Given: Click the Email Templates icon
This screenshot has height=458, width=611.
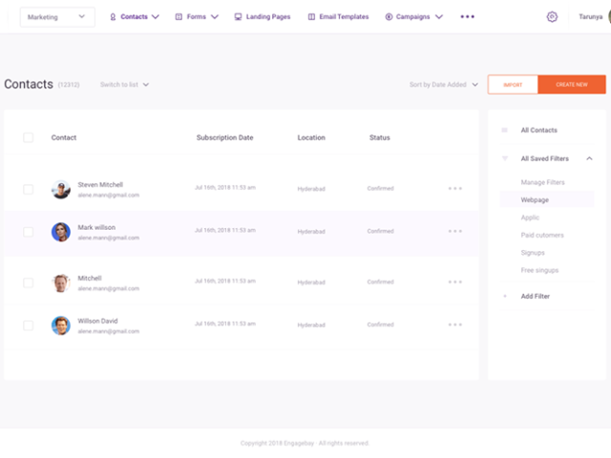Looking at the screenshot, I should pyautogui.click(x=311, y=17).
